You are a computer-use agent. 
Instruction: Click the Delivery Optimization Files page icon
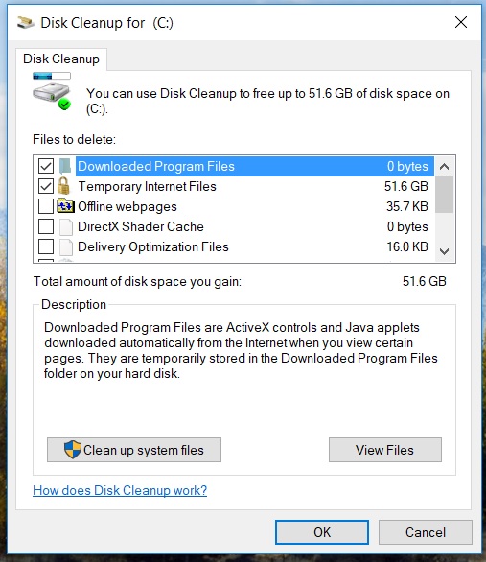click(66, 246)
